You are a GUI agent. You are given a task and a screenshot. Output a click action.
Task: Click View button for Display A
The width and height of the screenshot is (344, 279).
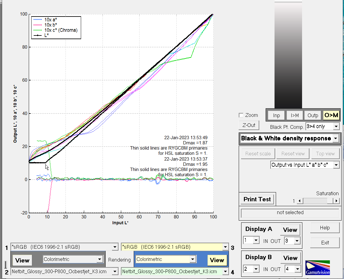(x=290, y=230)
